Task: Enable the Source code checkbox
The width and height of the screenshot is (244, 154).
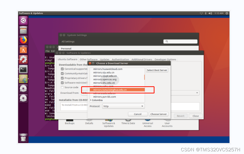Action: 62,87
